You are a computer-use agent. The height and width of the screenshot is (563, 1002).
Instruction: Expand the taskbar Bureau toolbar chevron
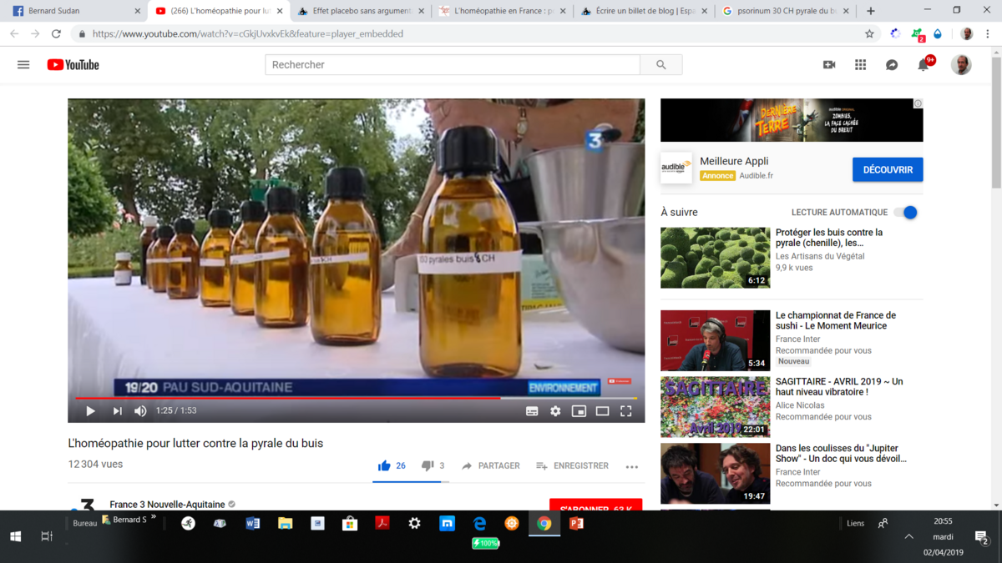click(154, 517)
